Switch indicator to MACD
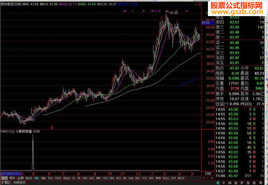268x185 pixels. click(x=29, y=178)
